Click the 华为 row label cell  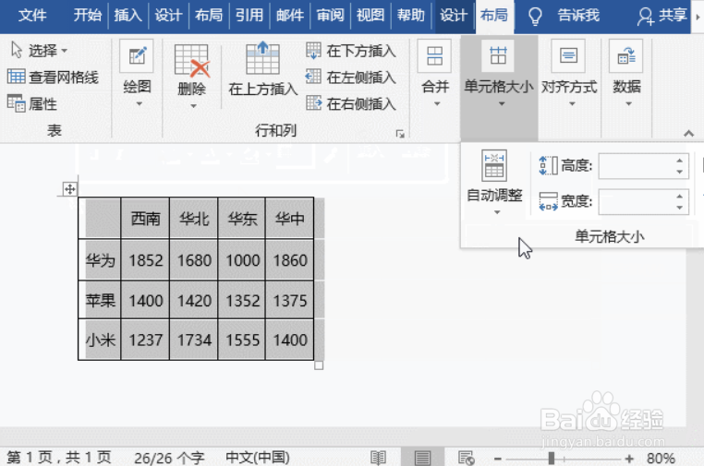click(x=100, y=260)
